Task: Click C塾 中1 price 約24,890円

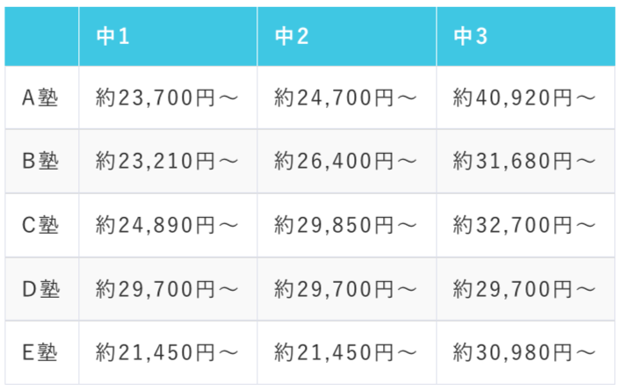Action: [167, 225]
